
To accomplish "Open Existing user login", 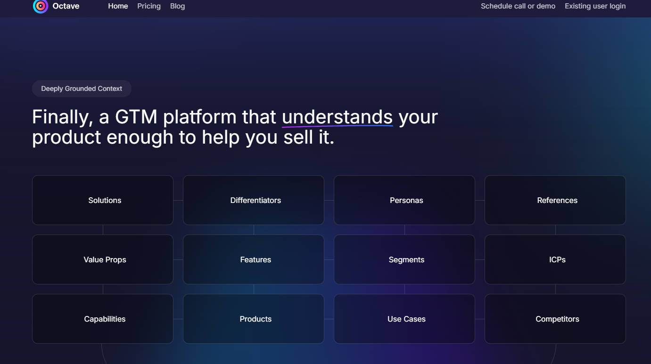I will pyautogui.click(x=595, y=6).
